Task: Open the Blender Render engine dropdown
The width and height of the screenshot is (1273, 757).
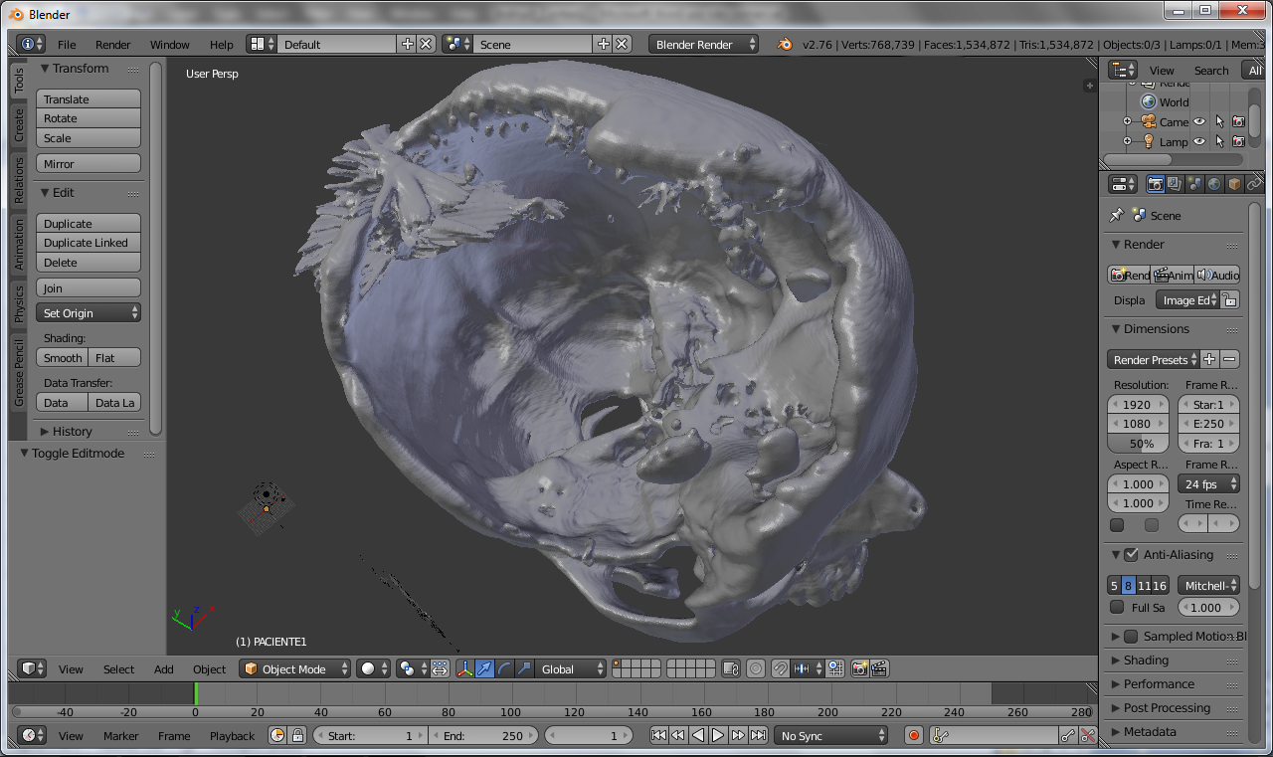Action: coord(703,44)
